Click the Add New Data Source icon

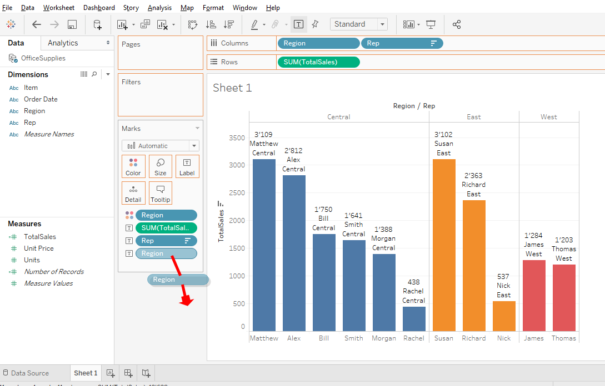pyautogui.click(x=97, y=24)
